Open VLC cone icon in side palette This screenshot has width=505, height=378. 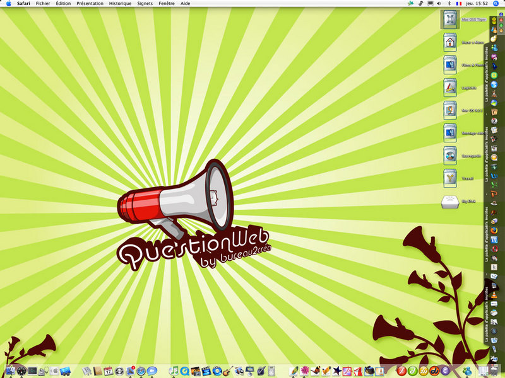[494, 295]
